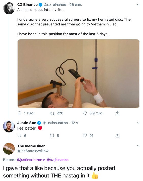Viewport: 143px width, 181px height.
Task: Open Justin Sun profile avatar
Action: pos(9,126)
